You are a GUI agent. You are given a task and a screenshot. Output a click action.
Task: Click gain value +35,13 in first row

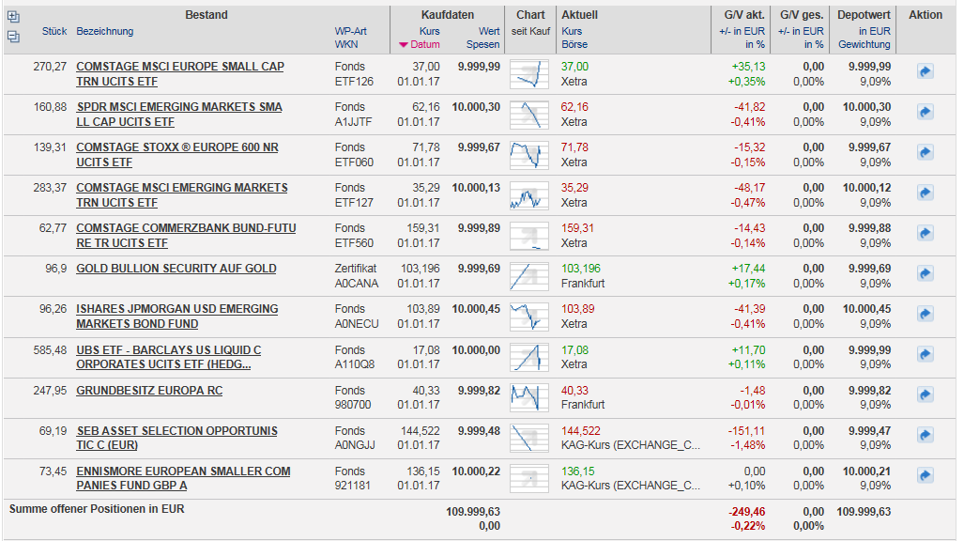coord(748,67)
